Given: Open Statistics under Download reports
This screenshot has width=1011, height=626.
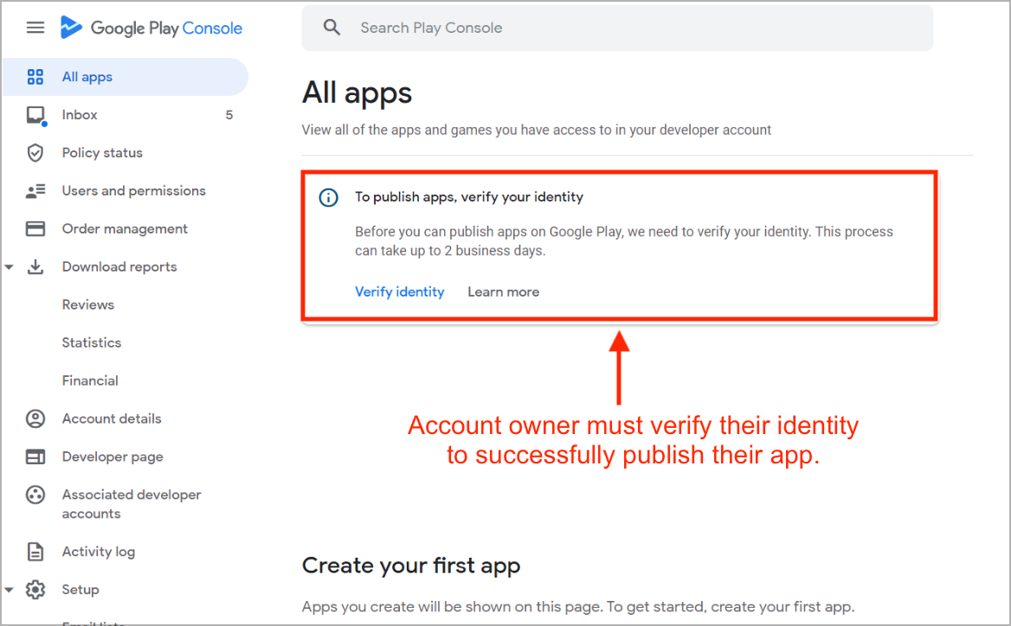Looking at the screenshot, I should tap(91, 342).
